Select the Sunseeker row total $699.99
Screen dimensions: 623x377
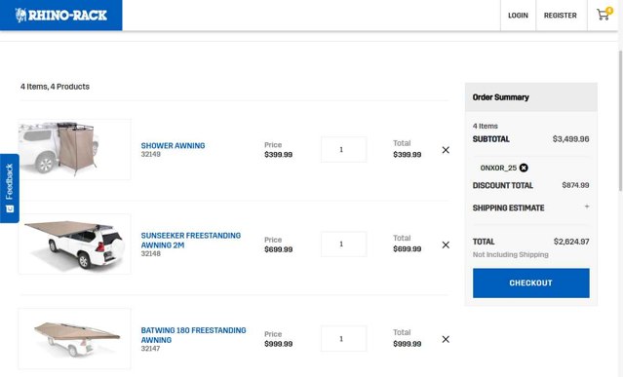408,248
